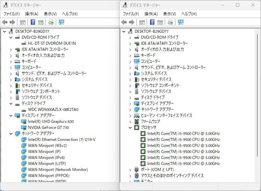
Task: Expand ネットワーク アダプター in the right window
Action: click(x=130, y=110)
